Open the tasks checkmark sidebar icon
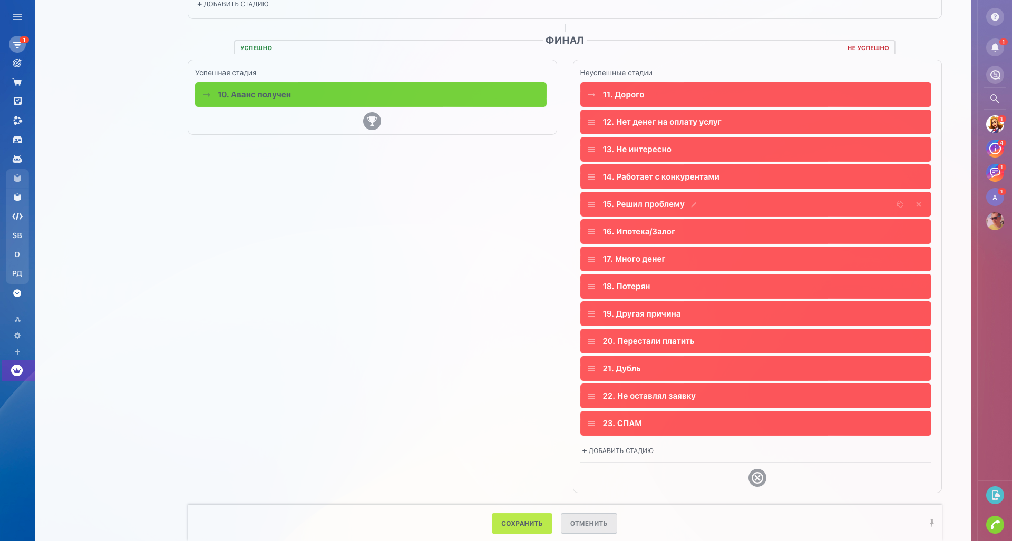Viewport: 1012px width, 541px height. point(17,101)
